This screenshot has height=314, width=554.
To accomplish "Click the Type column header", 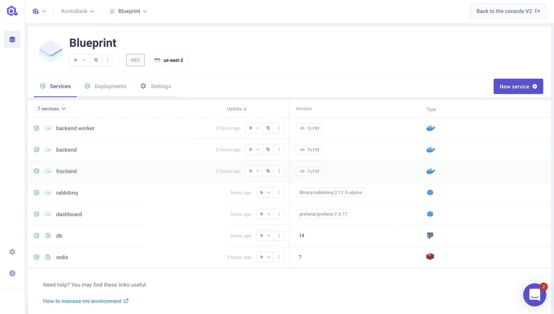I will tap(431, 109).
